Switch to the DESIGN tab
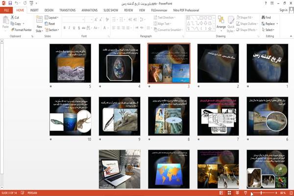 pyautogui.click(x=49, y=10)
